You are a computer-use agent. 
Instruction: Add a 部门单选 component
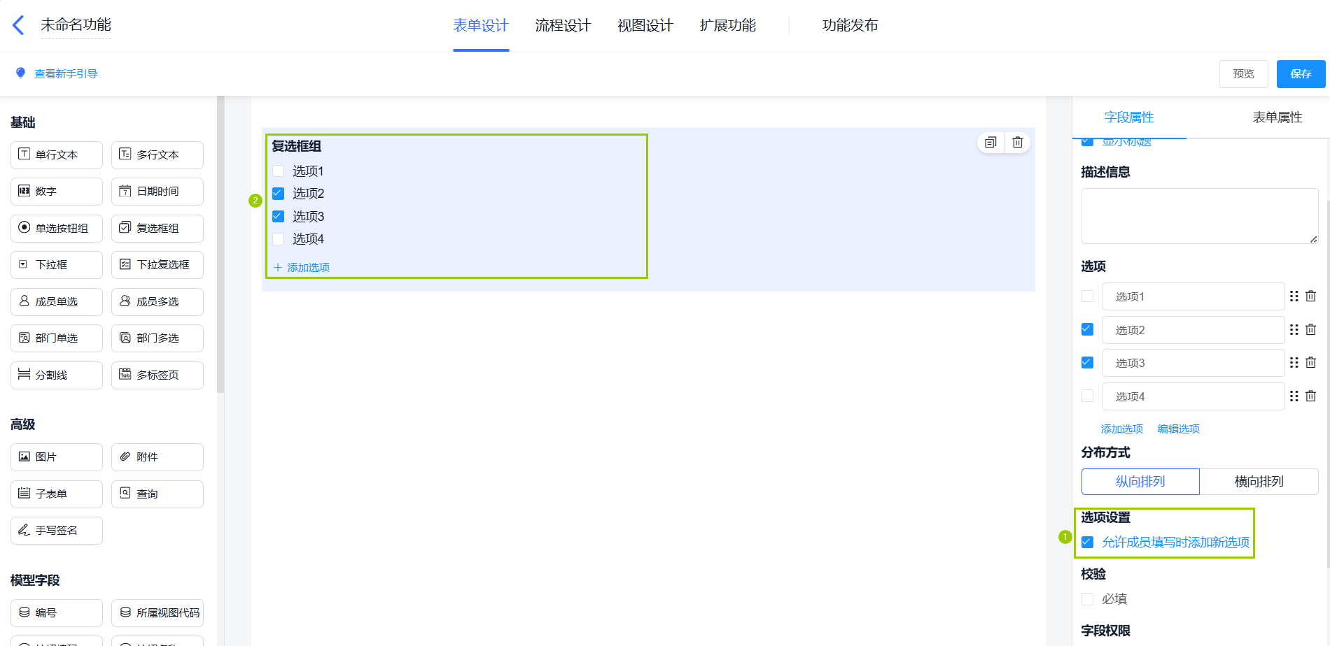[57, 338]
